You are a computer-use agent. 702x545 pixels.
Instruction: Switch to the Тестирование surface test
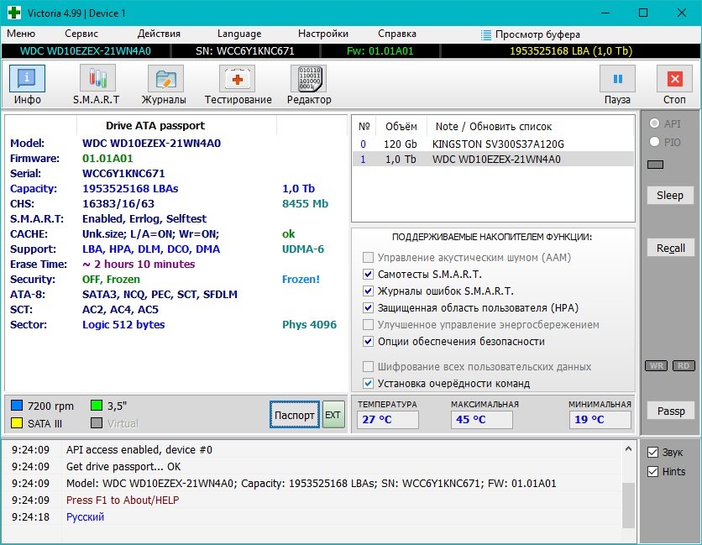[238, 85]
